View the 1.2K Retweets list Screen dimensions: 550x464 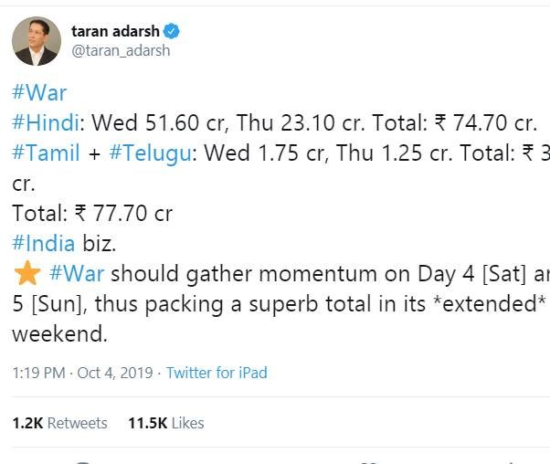pos(59,423)
